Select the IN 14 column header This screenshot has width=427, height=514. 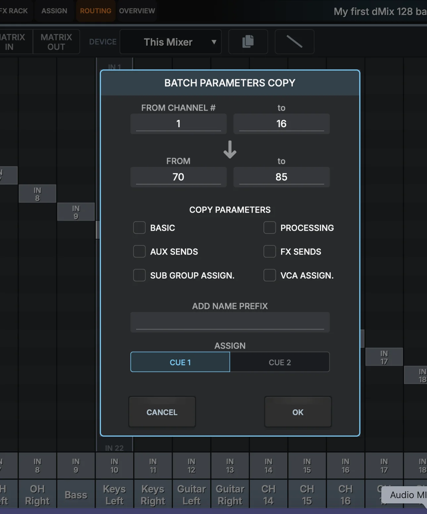(268, 466)
